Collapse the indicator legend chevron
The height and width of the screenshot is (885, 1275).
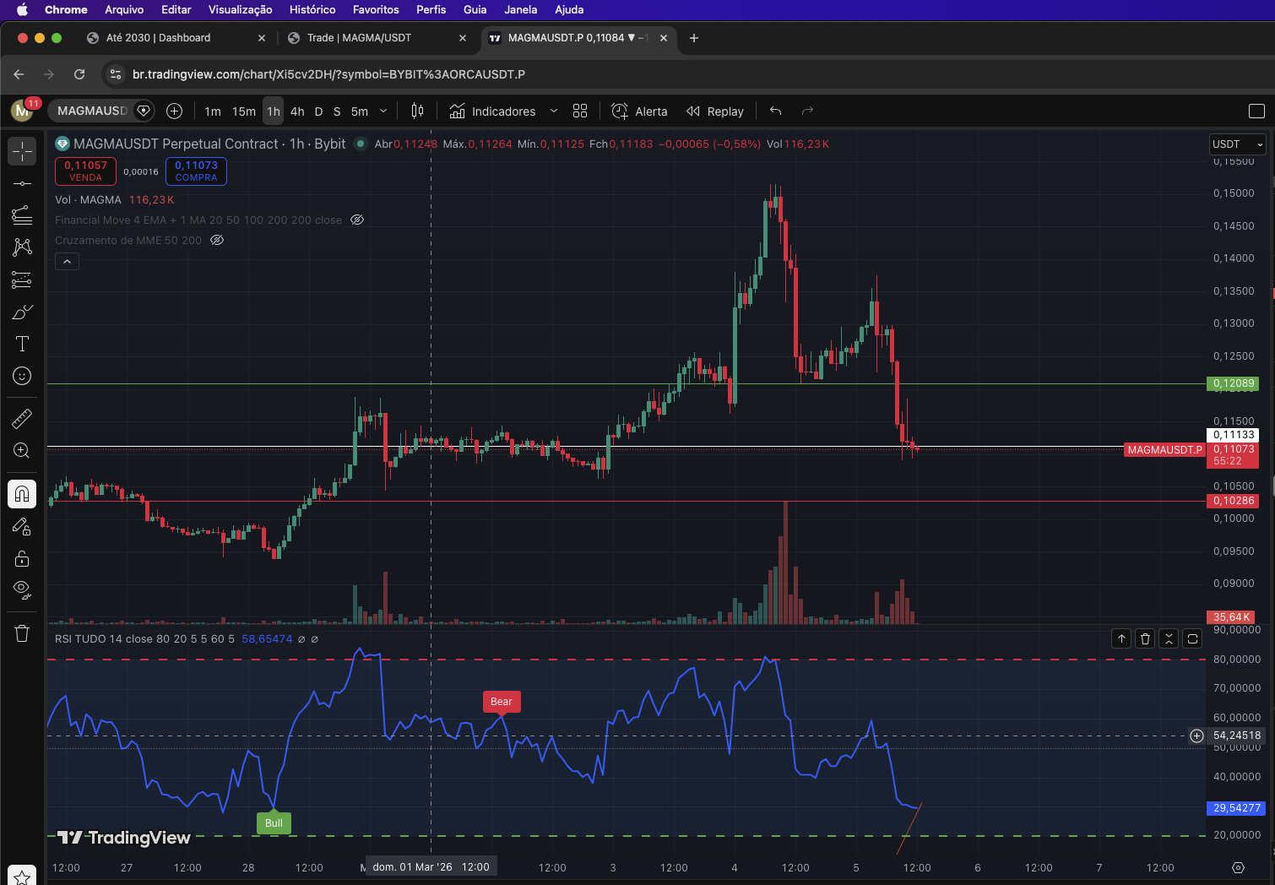(67, 262)
